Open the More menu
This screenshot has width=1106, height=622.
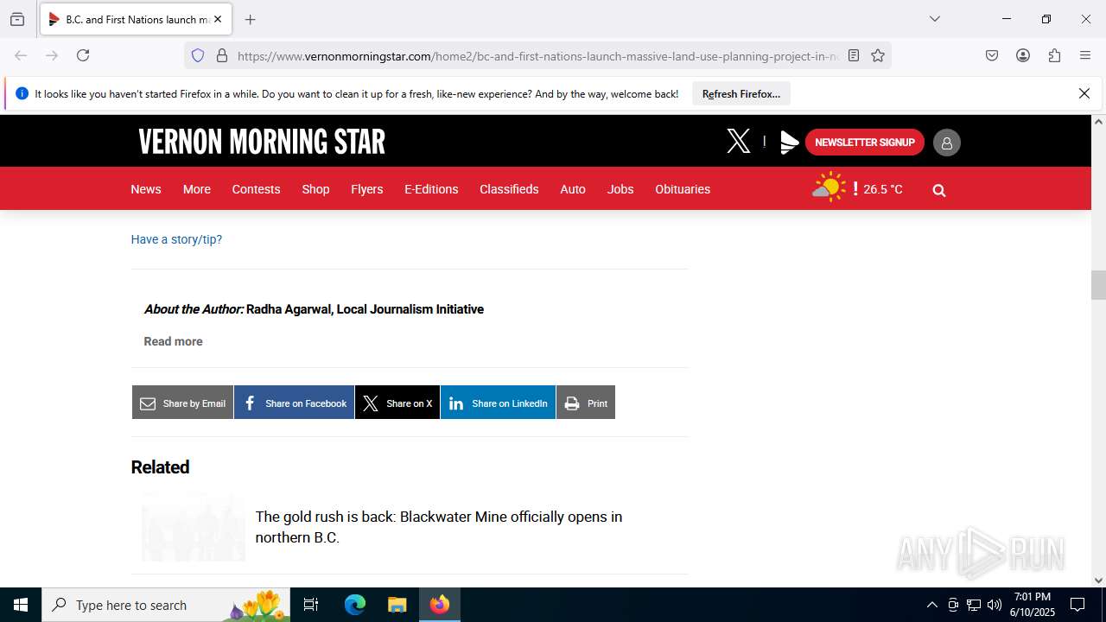(x=197, y=189)
